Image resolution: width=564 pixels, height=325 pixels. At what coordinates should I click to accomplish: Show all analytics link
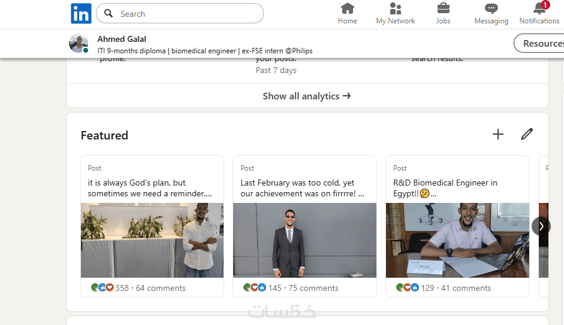pos(306,96)
